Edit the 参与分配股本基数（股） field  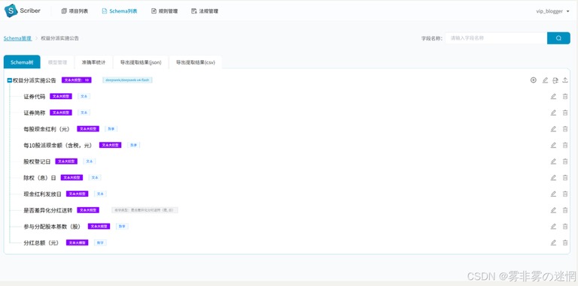point(553,226)
